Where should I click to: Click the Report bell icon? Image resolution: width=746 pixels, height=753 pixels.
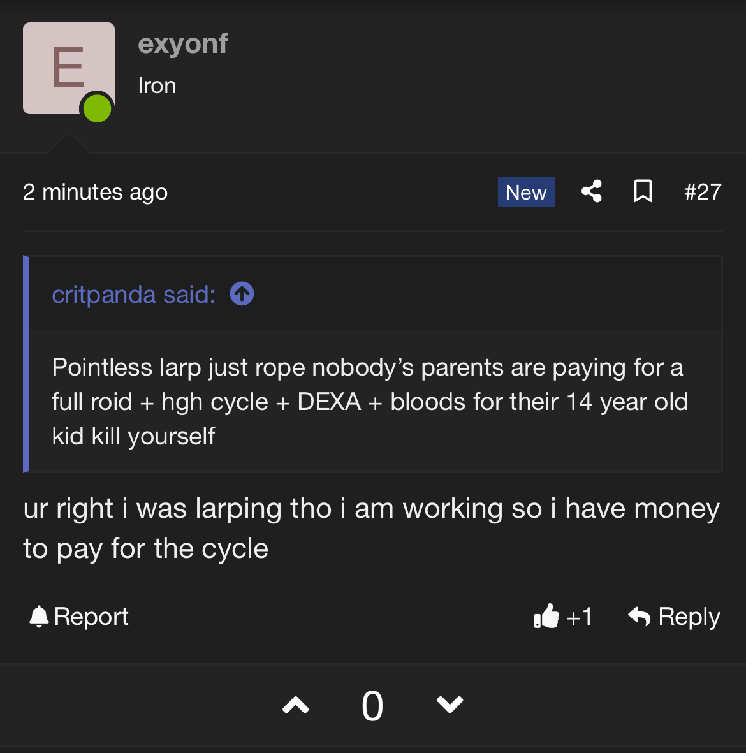(x=39, y=617)
